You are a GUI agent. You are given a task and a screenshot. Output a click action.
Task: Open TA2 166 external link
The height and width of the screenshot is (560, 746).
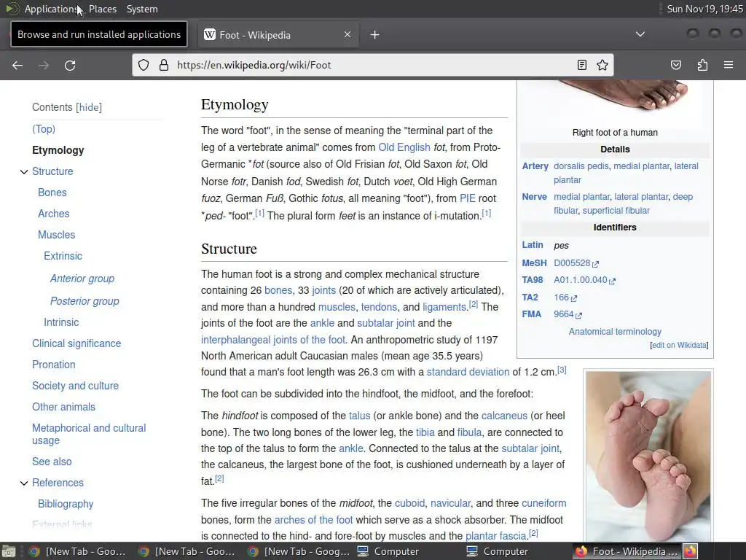point(565,297)
